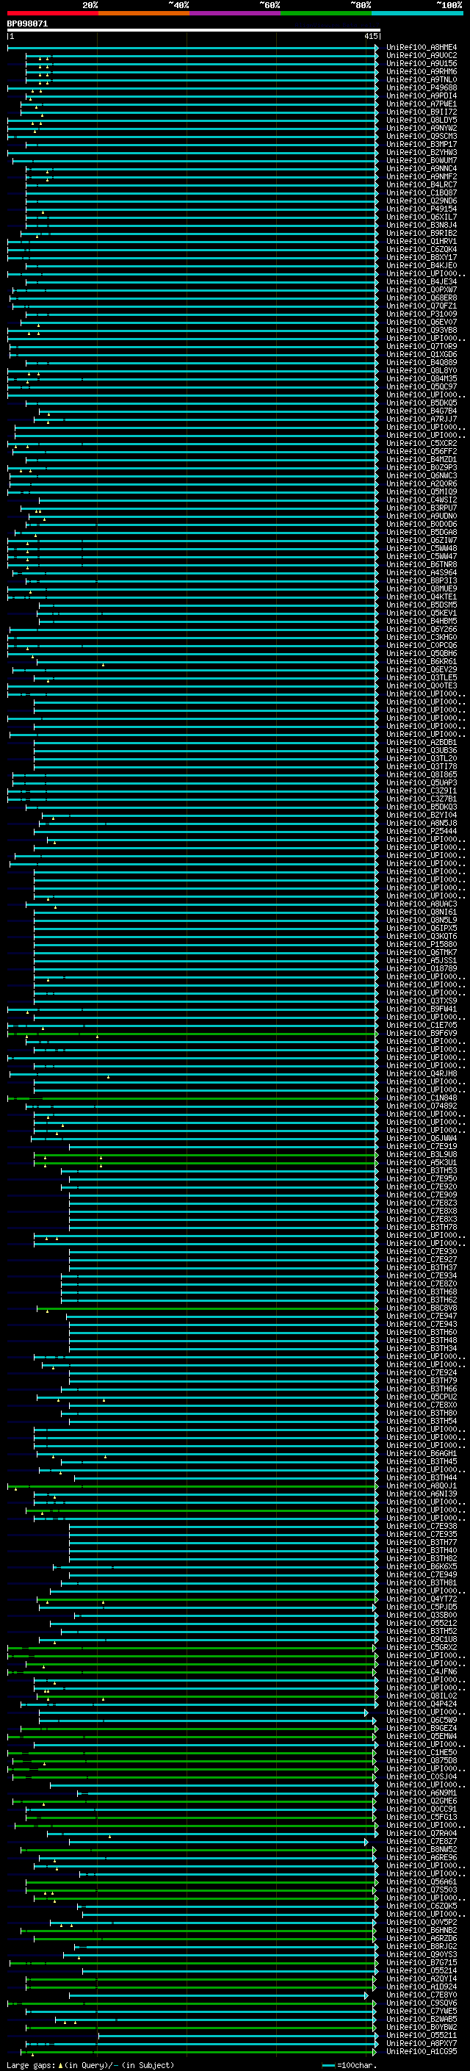Click the UniRef100_B4KJE0 label
470x2071 pixels.
click(422, 265)
